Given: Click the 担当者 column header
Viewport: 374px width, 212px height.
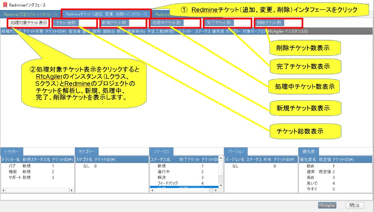Looking at the screenshot, I should point(75,31).
